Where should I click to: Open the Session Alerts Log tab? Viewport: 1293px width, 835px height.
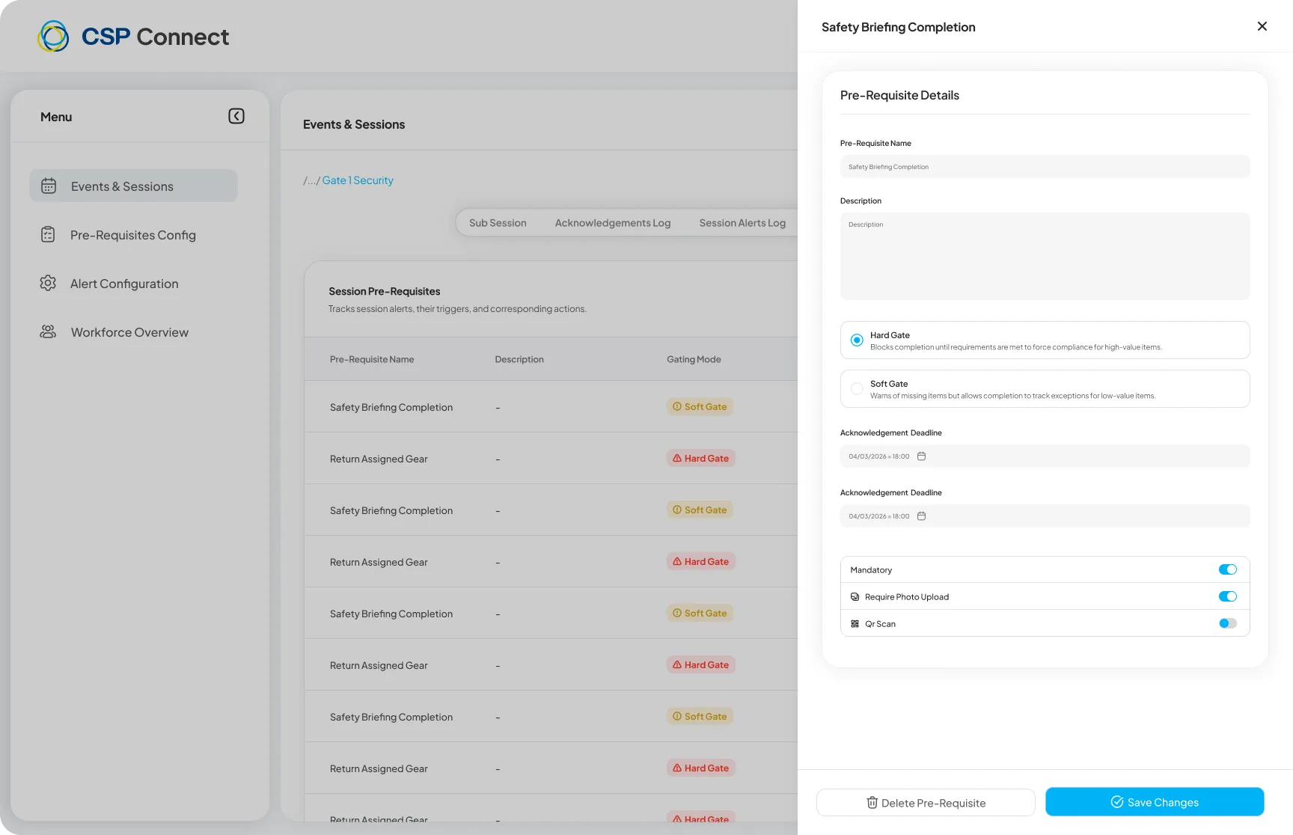(742, 223)
